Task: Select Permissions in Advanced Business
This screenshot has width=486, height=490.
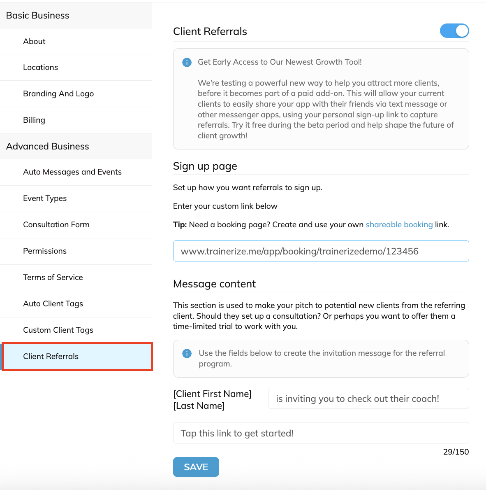Action: coord(45,251)
